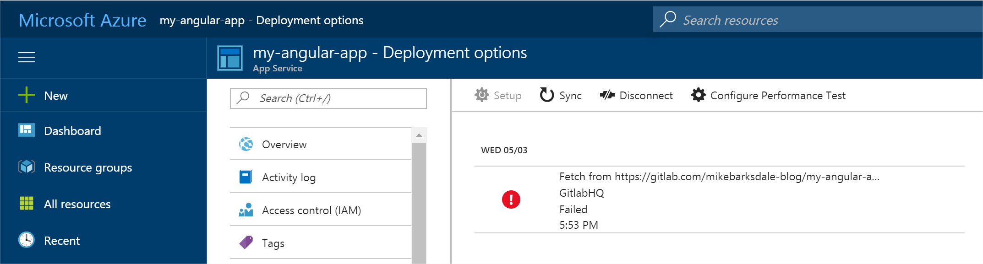Click the 5:53 PM timestamp
Image resolution: width=983 pixels, height=264 pixels.
[x=579, y=225]
